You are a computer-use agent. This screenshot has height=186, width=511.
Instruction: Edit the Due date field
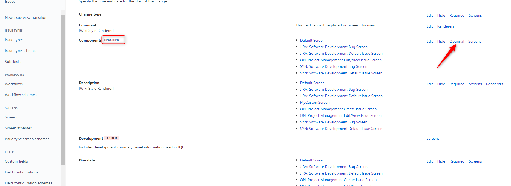click(x=429, y=161)
